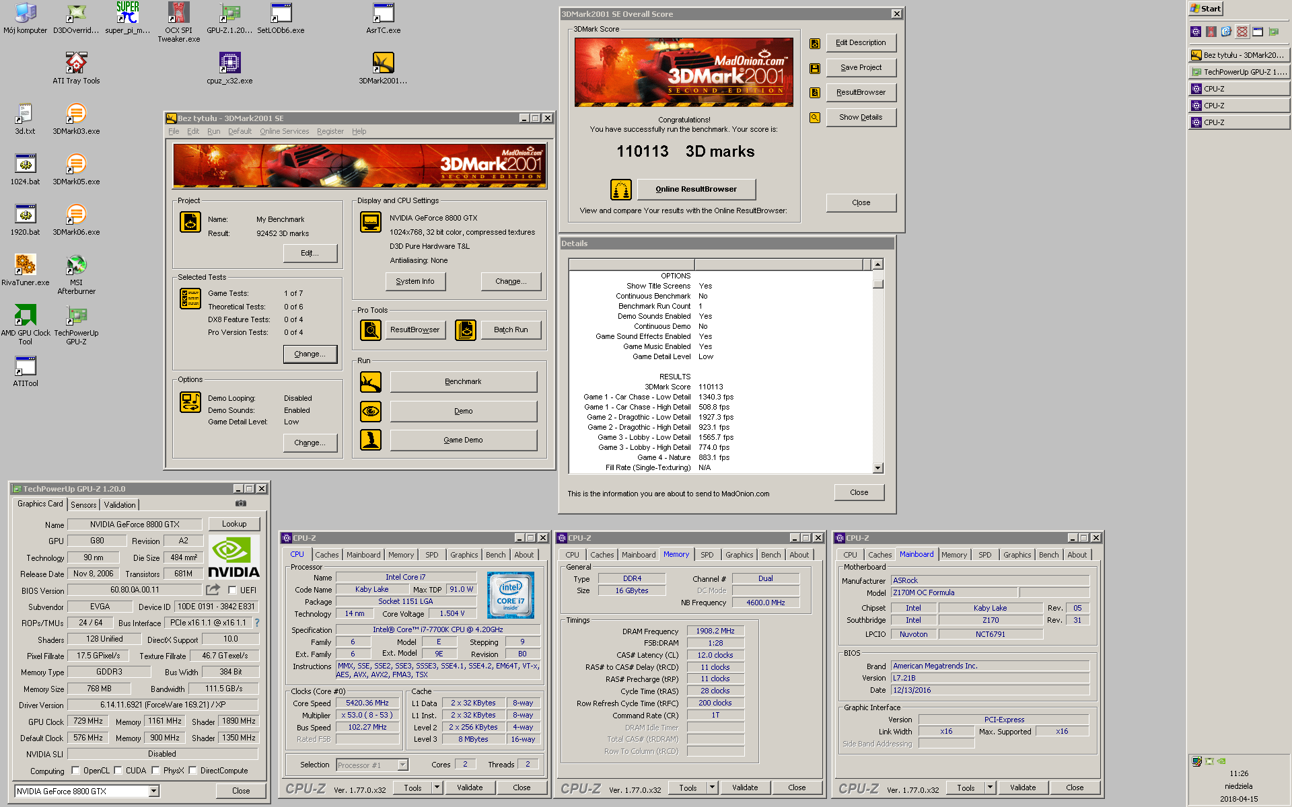
Task: Launch MSI Afterburner desktop shortcut
Action: pos(76,274)
